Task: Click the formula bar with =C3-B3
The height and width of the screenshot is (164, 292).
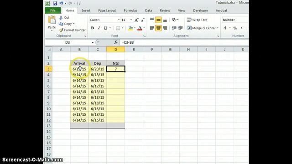Action: coord(184,42)
